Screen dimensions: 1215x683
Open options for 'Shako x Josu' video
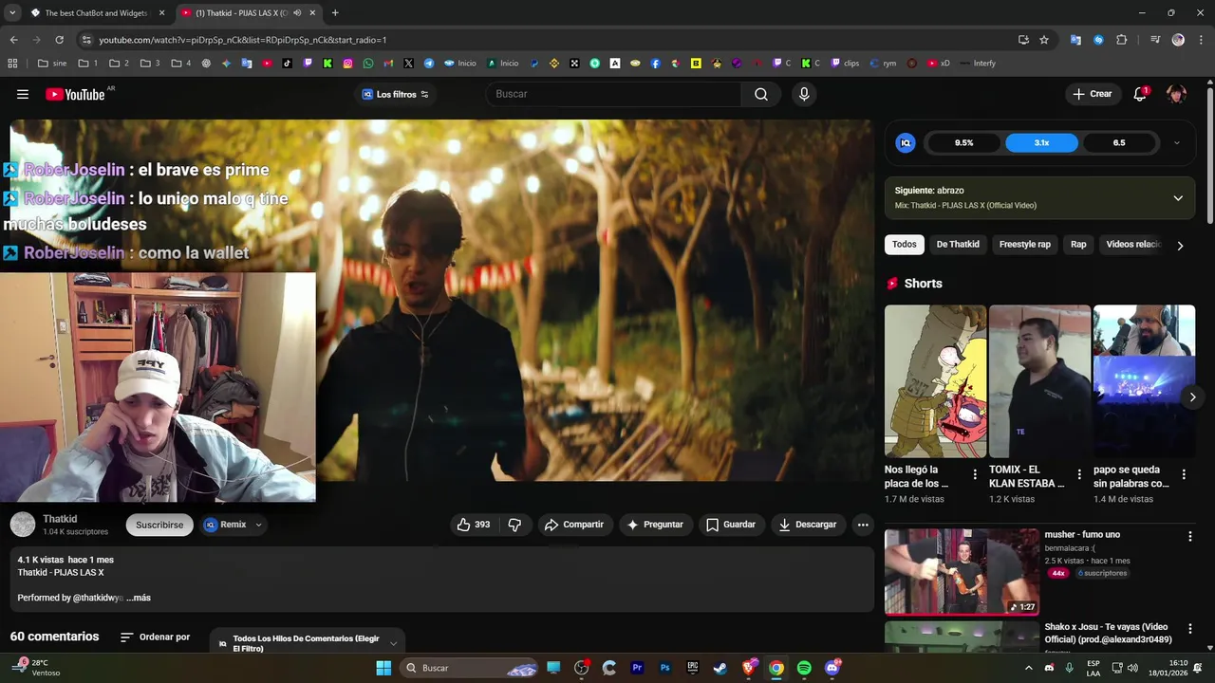(1190, 630)
